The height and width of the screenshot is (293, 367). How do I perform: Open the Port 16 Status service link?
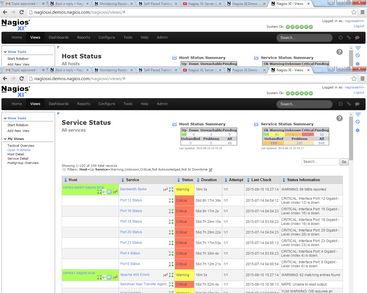[x=131, y=211]
